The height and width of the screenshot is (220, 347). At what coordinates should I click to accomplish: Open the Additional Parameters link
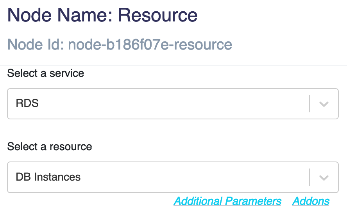click(x=227, y=201)
